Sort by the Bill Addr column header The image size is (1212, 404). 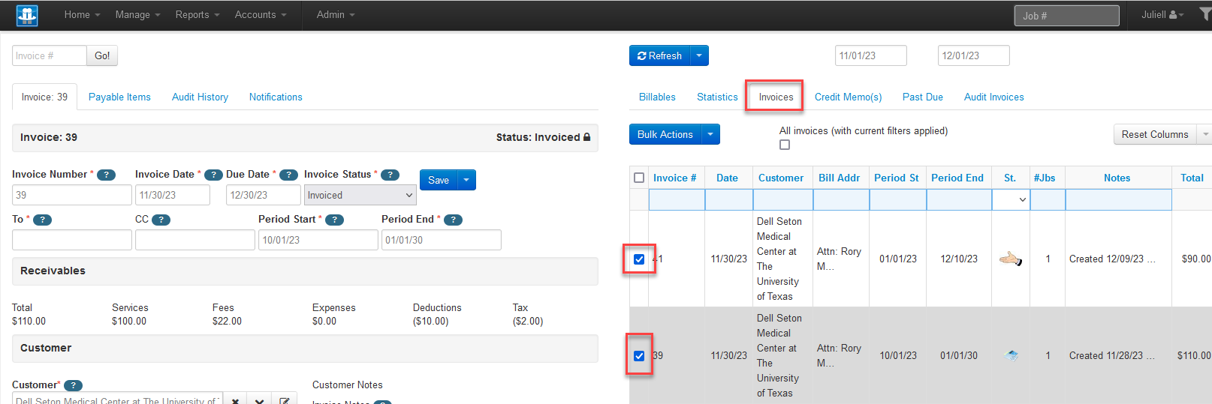click(839, 178)
